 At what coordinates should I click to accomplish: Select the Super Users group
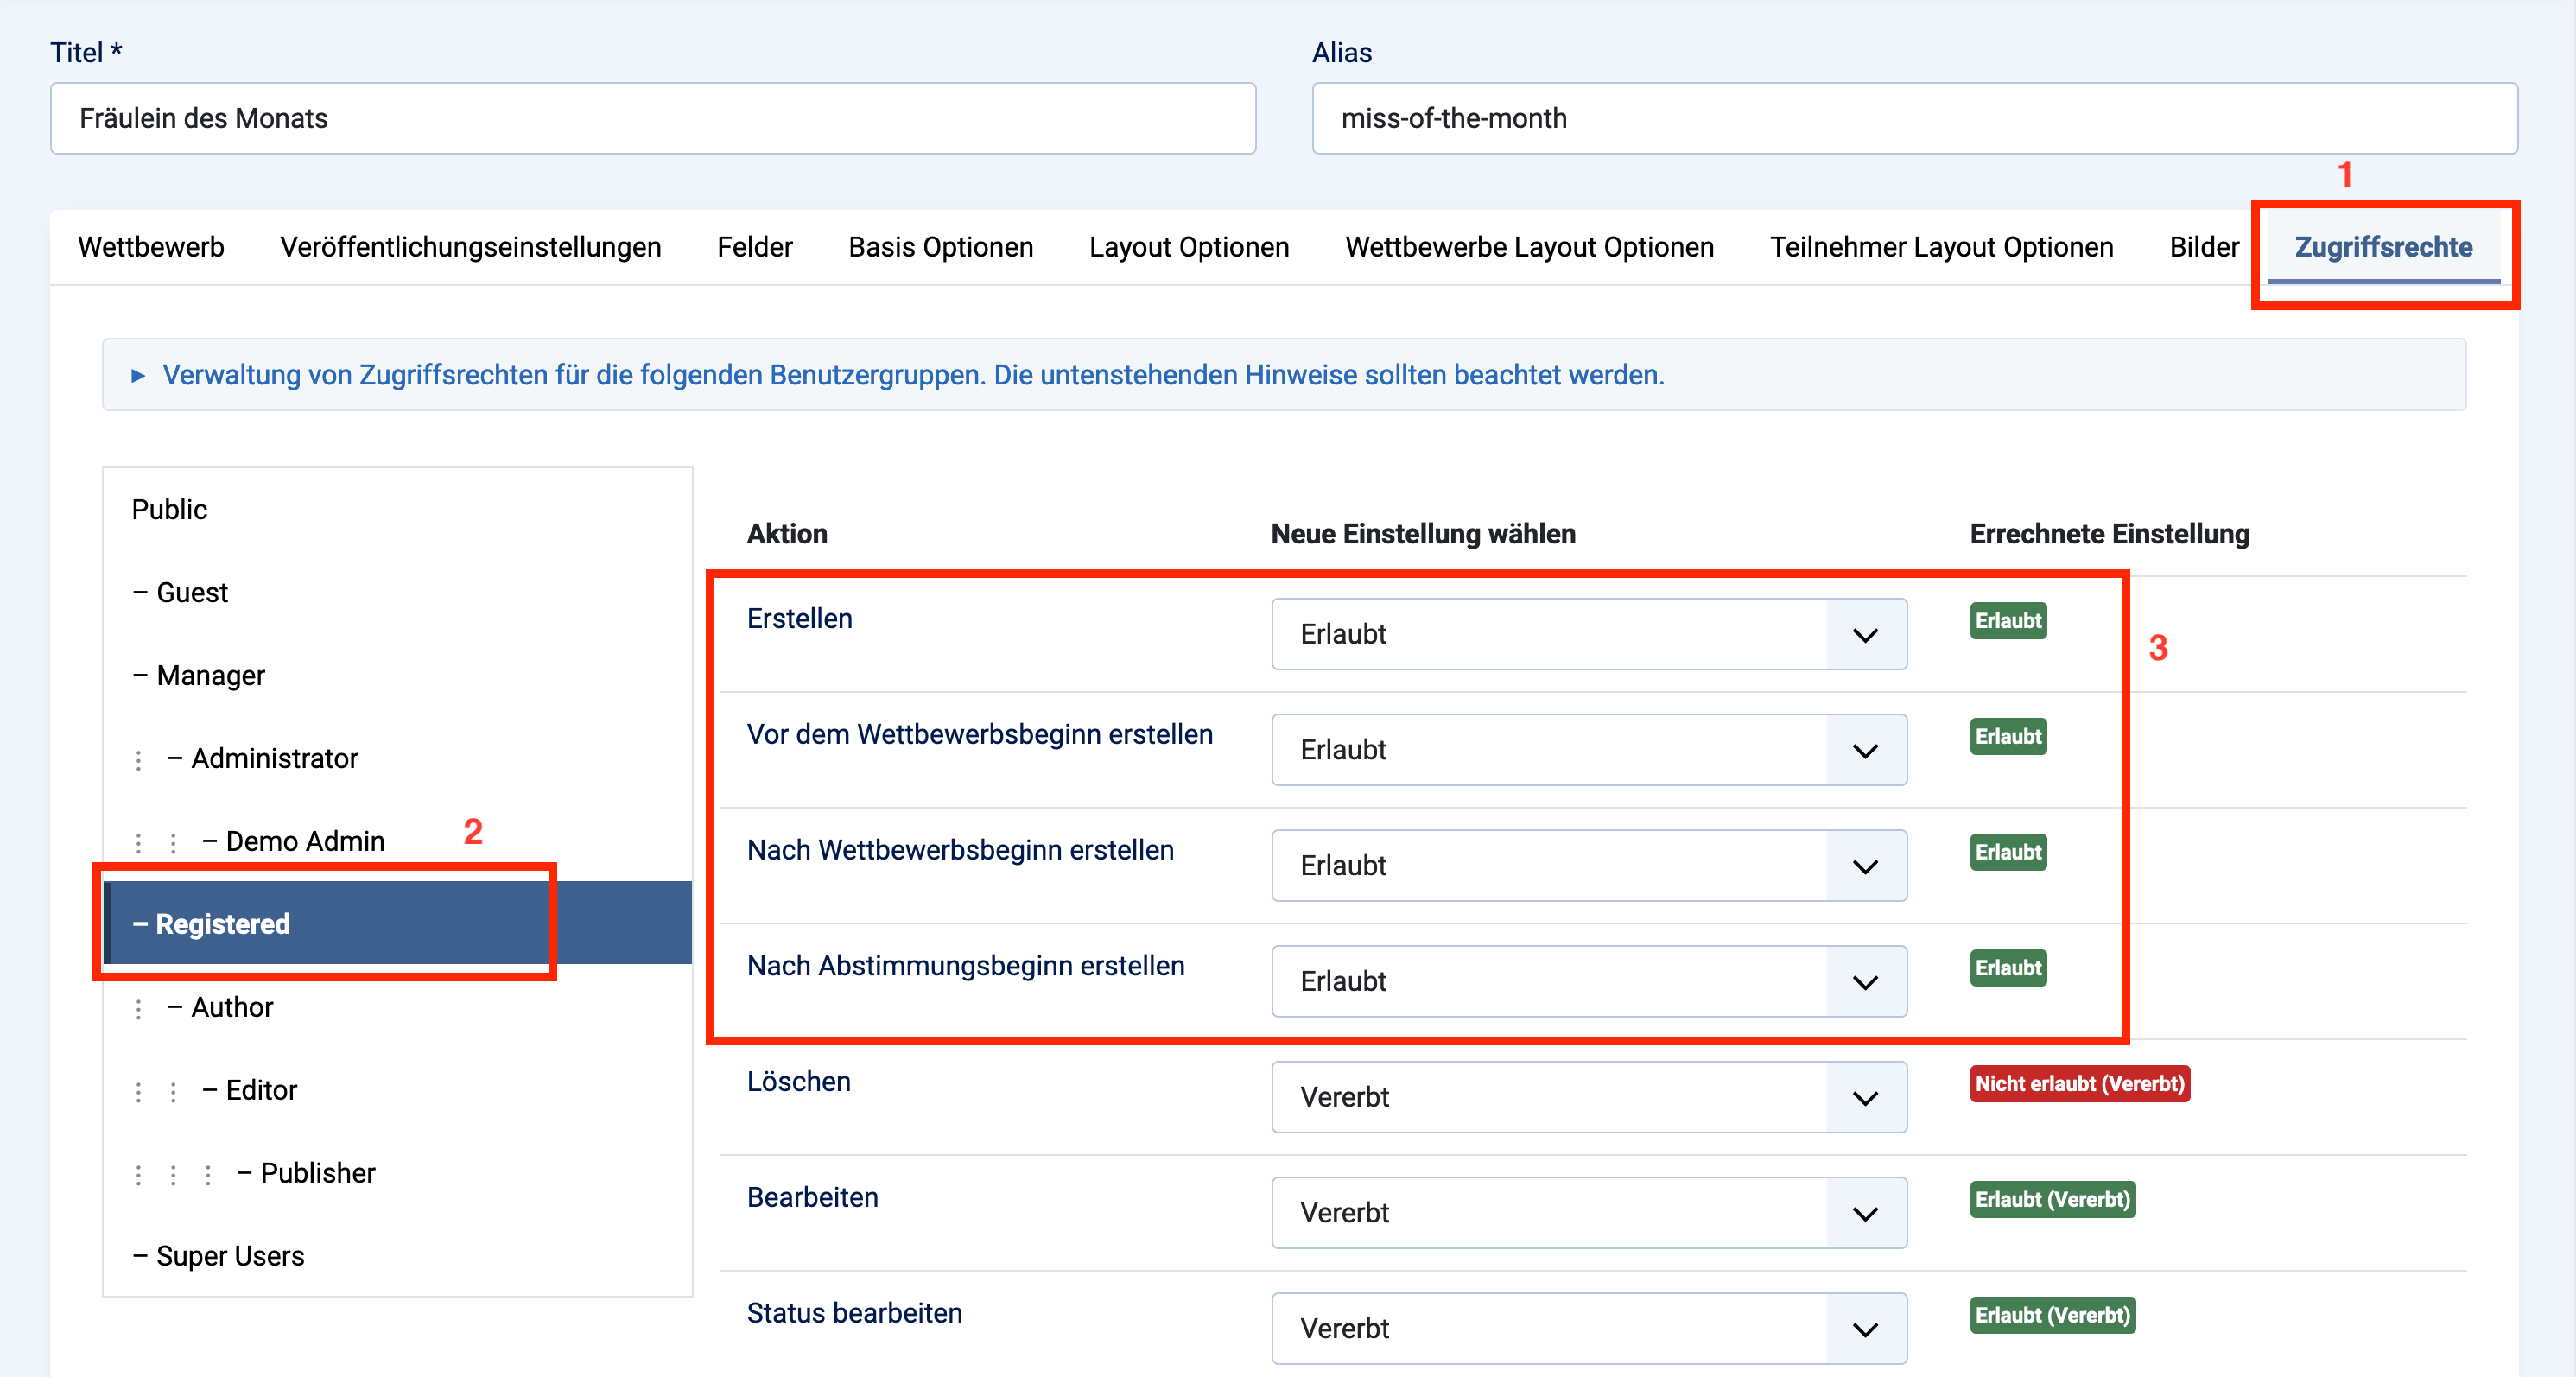pyautogui.click(x=230, y=1256)
